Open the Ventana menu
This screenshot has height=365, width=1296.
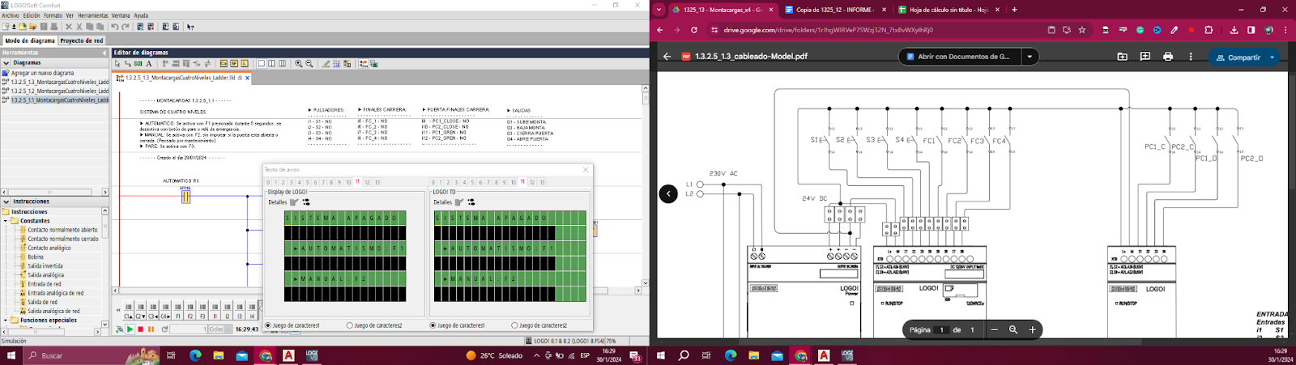pyautogui.click(x=121, y=15)
